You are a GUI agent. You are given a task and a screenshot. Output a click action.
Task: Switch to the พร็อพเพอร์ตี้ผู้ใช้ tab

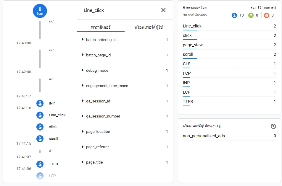point(149,27)
